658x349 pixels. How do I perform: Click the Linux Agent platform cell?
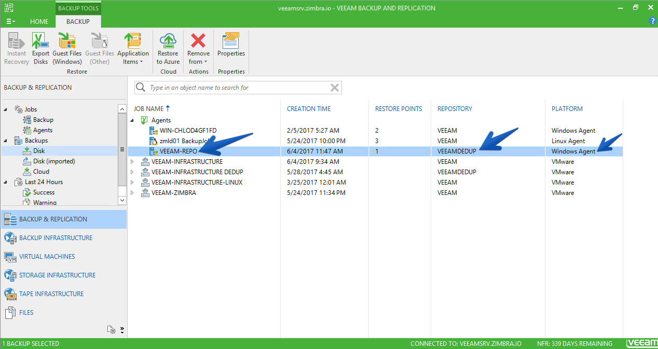point(568,141)
